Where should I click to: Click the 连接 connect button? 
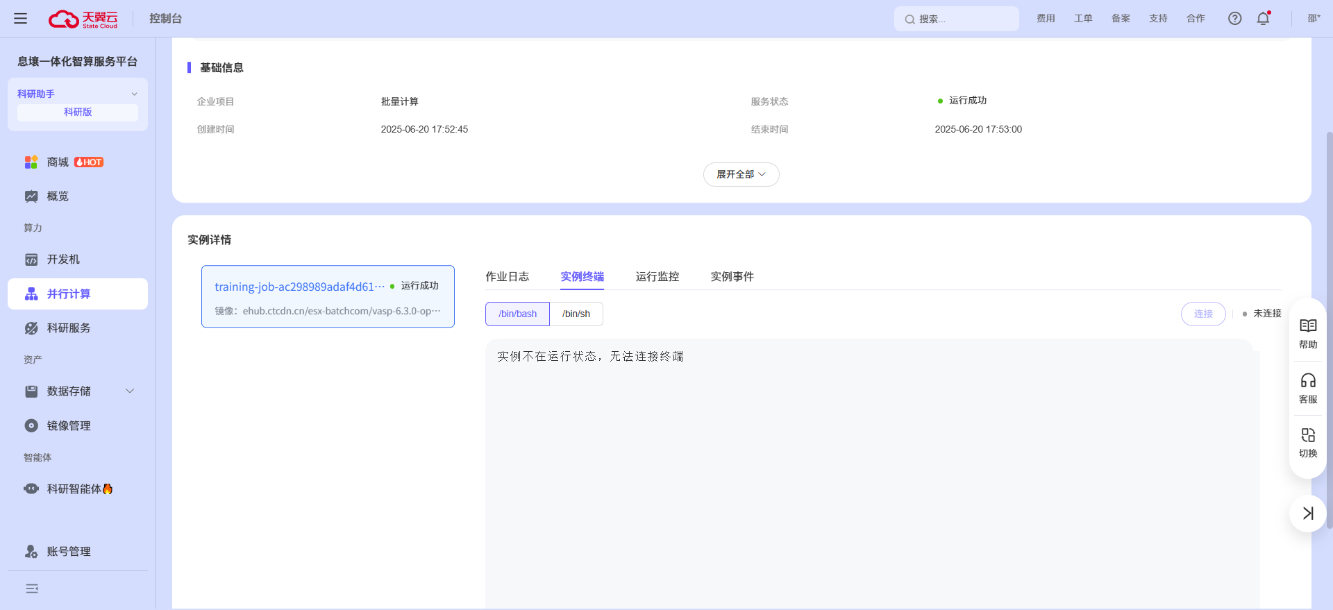click(x=1203, y=314)
